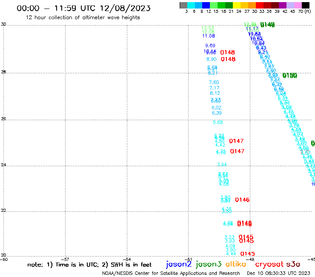Click the "-48" longitude axis label
Screen dimensions: 315x277
coord(250,259)
